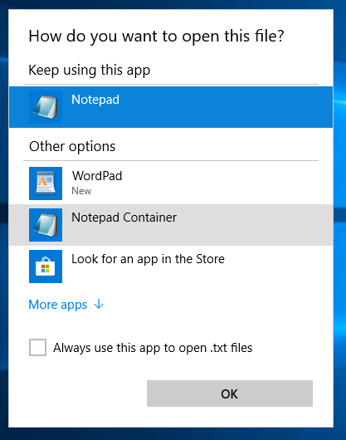Click the down arrow beside More apps
The height and width of the screenshot is (440, 346).
pyautogui.click(x=99, y=304)
